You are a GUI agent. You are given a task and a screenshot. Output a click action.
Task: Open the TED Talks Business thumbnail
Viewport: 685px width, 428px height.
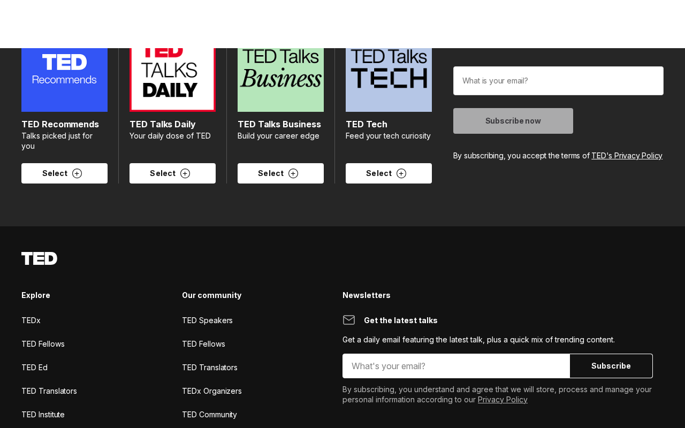(280, 80)
